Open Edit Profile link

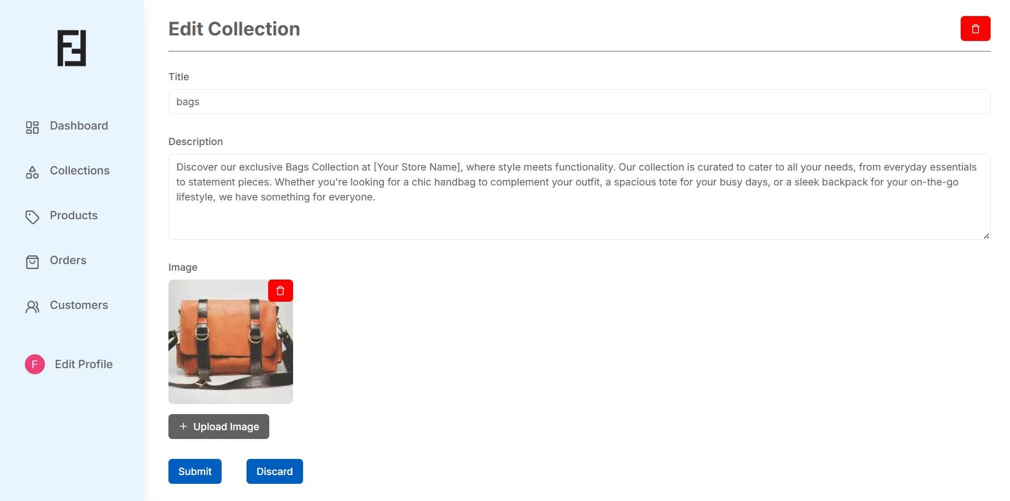click(x=84, y=364)
